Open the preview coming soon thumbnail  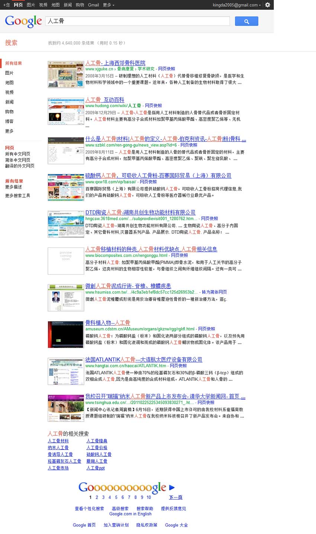tap(66, 261)
